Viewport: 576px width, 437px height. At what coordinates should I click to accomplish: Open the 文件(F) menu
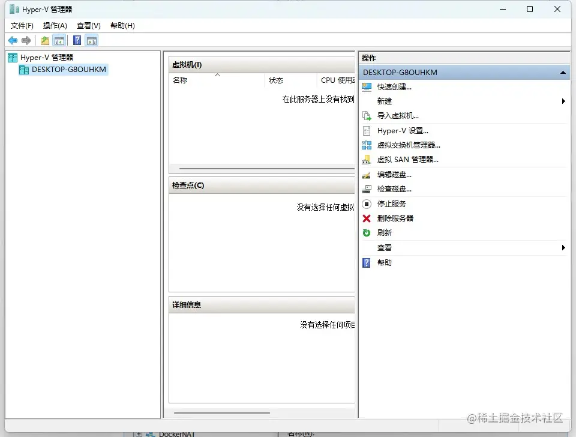22,26
